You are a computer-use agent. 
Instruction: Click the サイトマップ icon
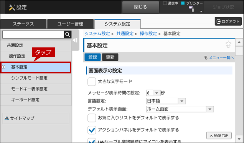point(7,119)
